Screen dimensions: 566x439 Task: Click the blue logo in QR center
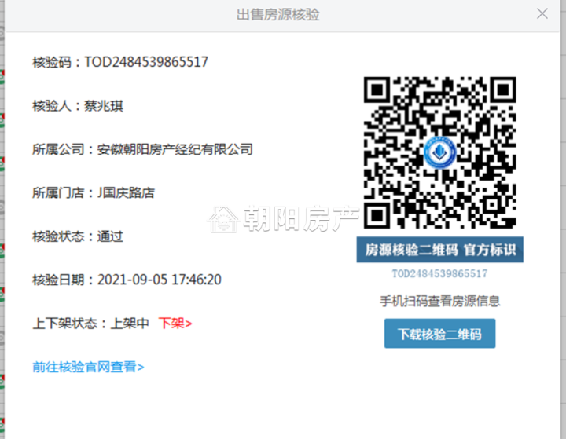point(439,152)
